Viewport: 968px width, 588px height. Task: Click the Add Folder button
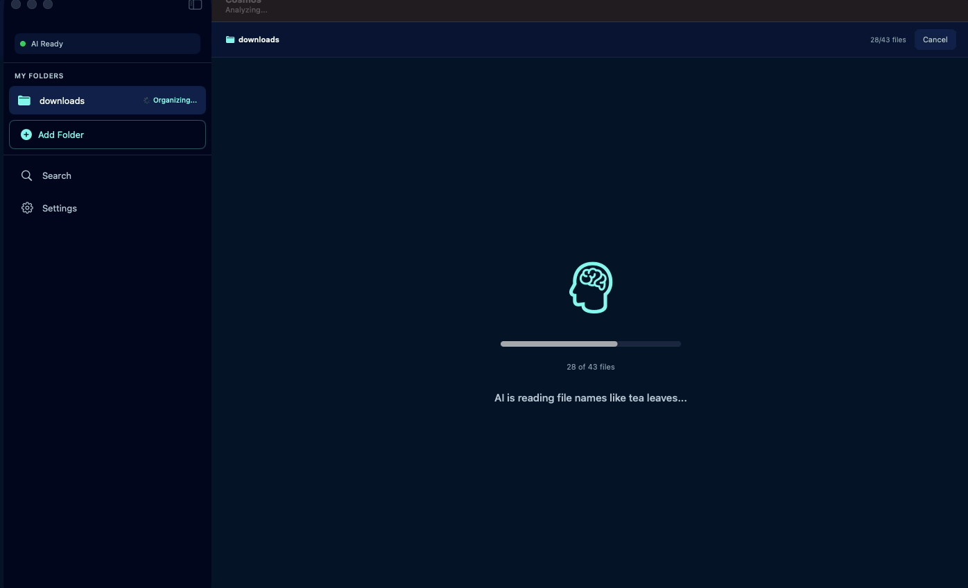click(x=107, y=135)
